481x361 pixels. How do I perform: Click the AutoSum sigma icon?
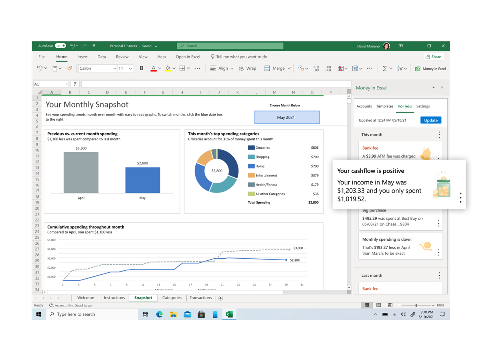tap(385, 69)
